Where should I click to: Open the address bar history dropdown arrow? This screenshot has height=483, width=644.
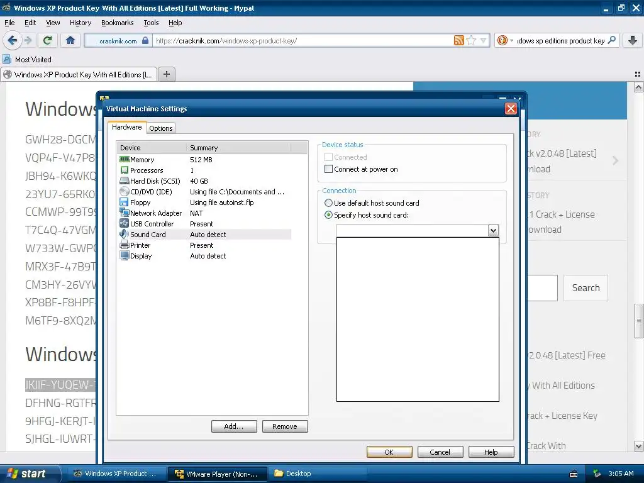[x=484, y=40]
